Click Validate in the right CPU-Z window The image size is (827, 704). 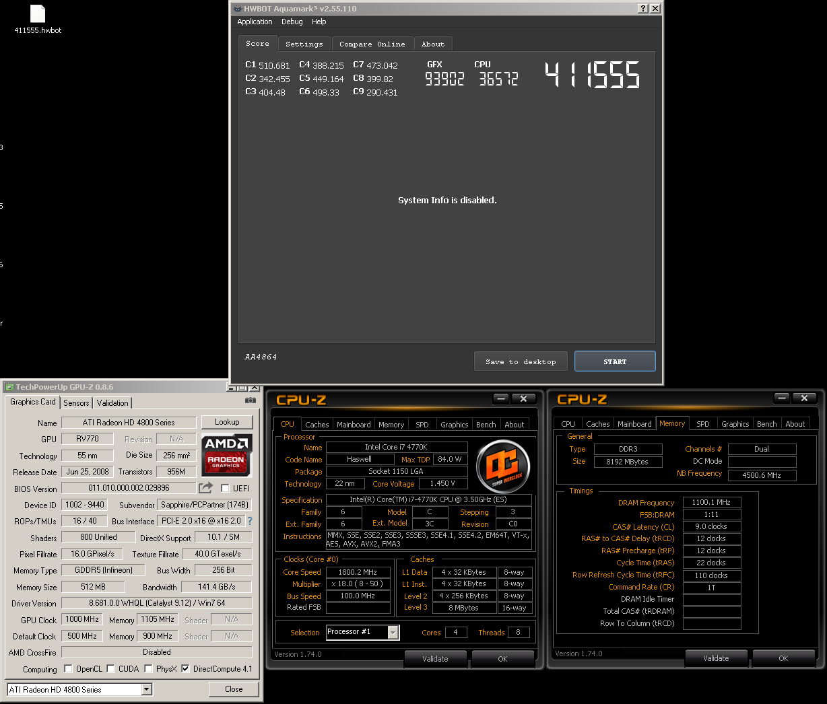tap(716, 658)
